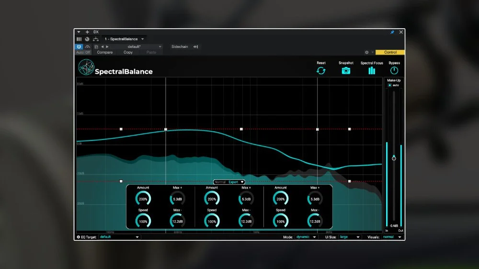Image resolution: width=479 pixels, height=269 pixels.
Task: Click the Make-Up gain slider handle
Action: coord(394,158)
